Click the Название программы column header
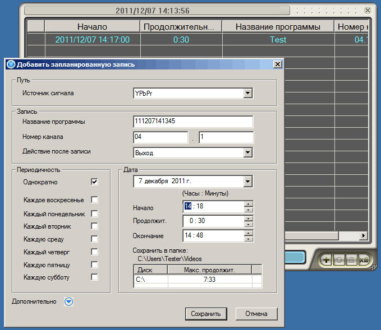The height and width of the screenshot is (330, 381). pyautogui.click(x=277, y=26)
